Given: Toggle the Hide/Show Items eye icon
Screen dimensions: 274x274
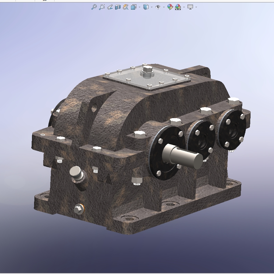Looking at the screenshot, I should [158, 7].
